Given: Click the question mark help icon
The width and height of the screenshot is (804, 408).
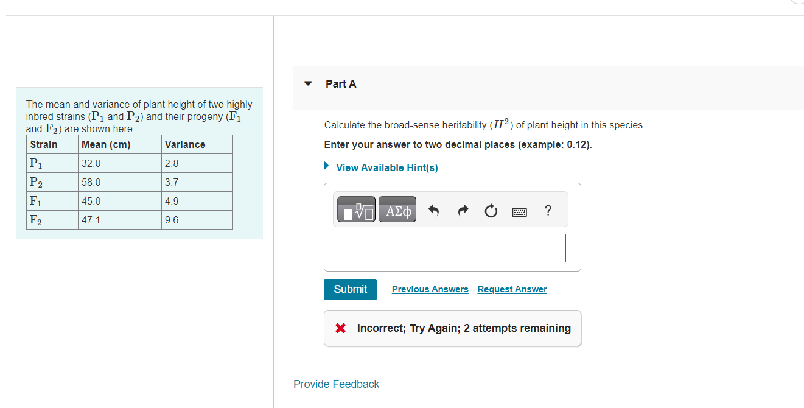Looking at the screenshot, I should 548,210.
